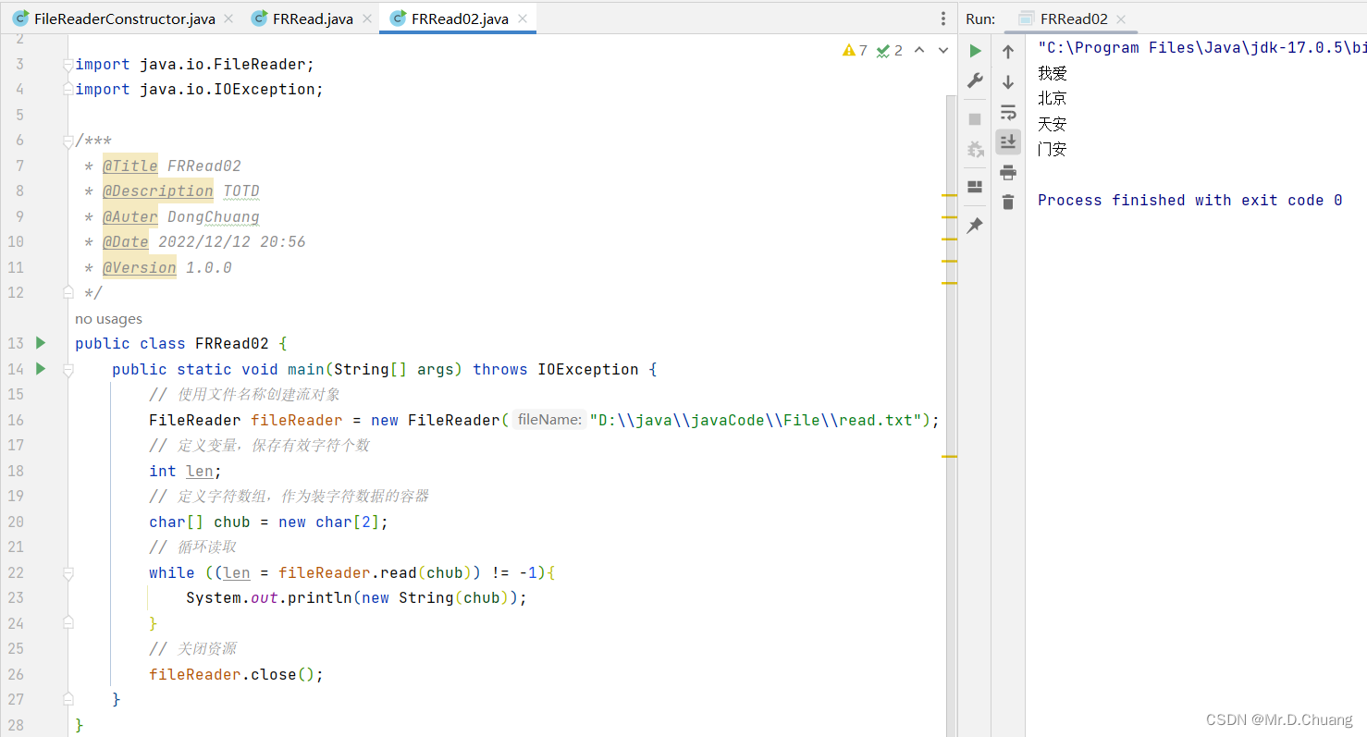Collapse main method fold on line 14
The width and height of the screenshot is (1367, 737).
coord(68,369)
